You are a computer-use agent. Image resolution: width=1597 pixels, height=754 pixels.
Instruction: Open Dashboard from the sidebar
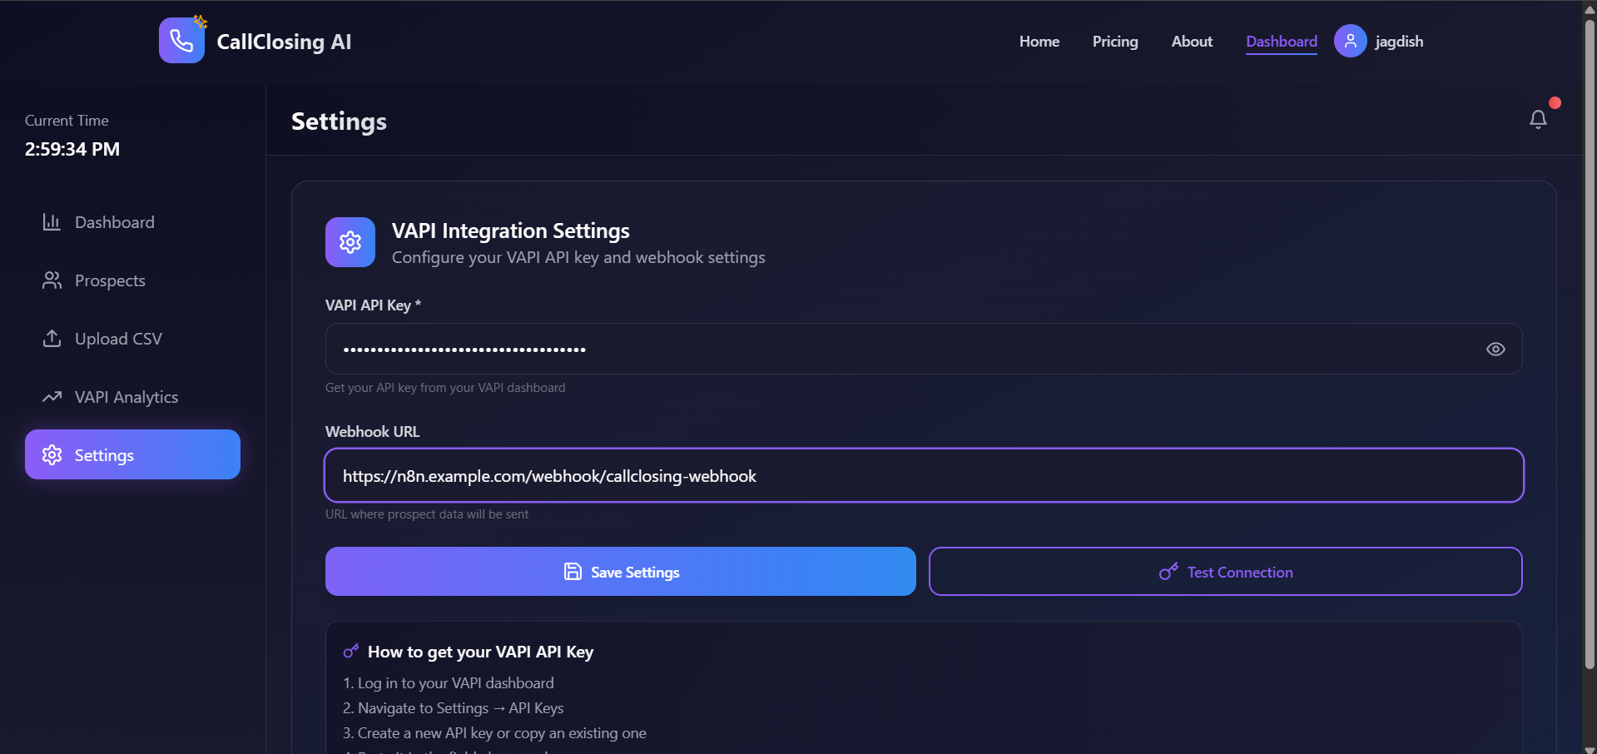pyautogui.click(x=132, y=222)
